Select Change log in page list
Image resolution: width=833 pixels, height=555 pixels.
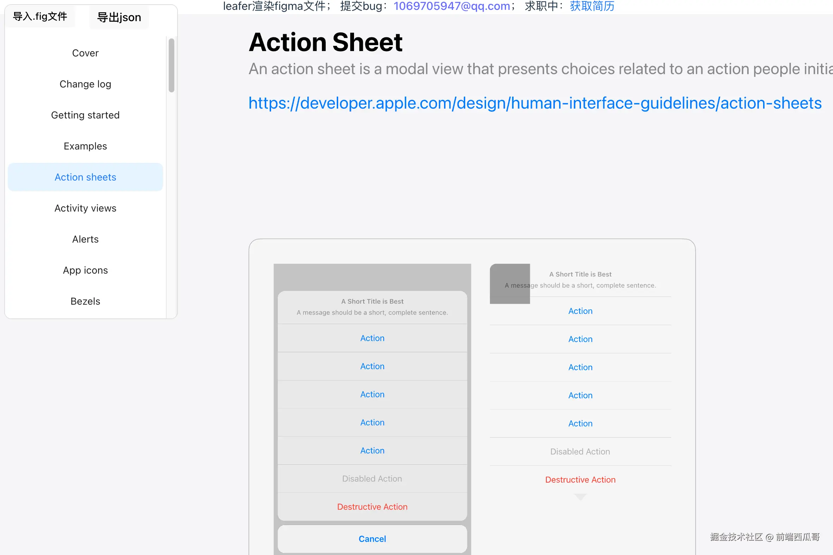point(85,84)
